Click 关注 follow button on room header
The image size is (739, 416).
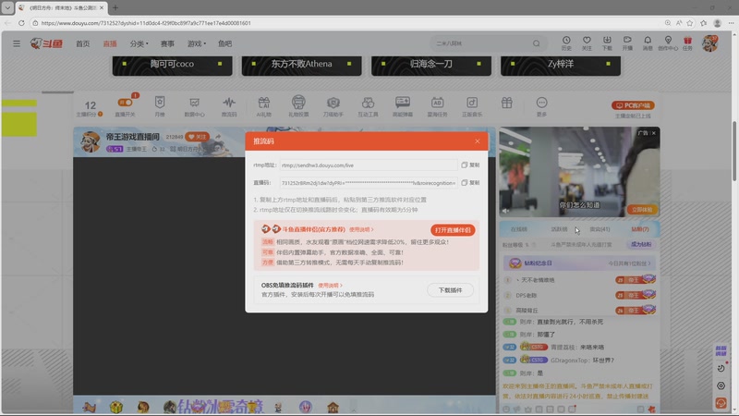pos(198,137)
